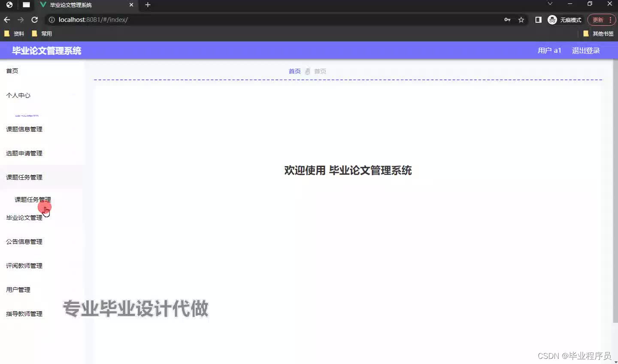Image resolution: width=618 pixels, height=364 pixels.
Task: Close the 毕业论文管理系统 browser tab
Action: (131, 5)
